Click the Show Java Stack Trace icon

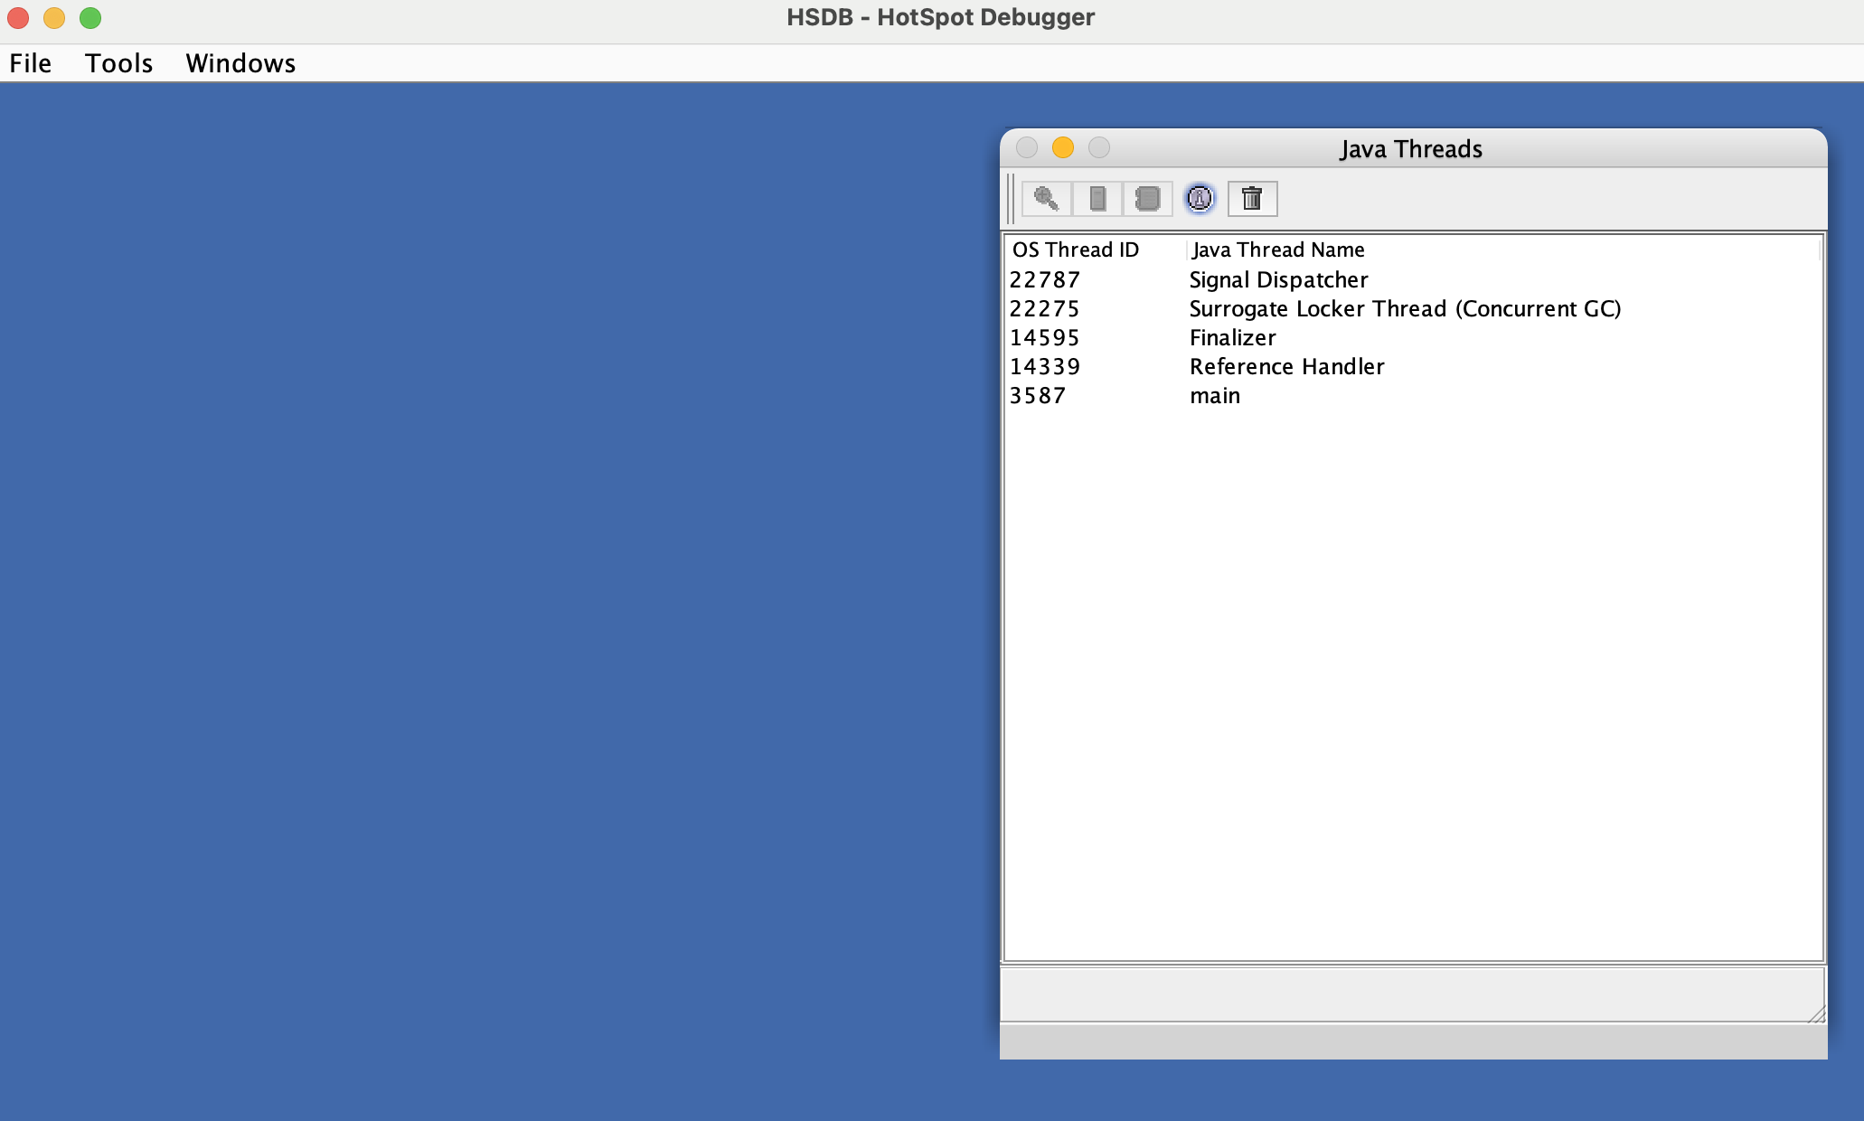coord(1147,199)
